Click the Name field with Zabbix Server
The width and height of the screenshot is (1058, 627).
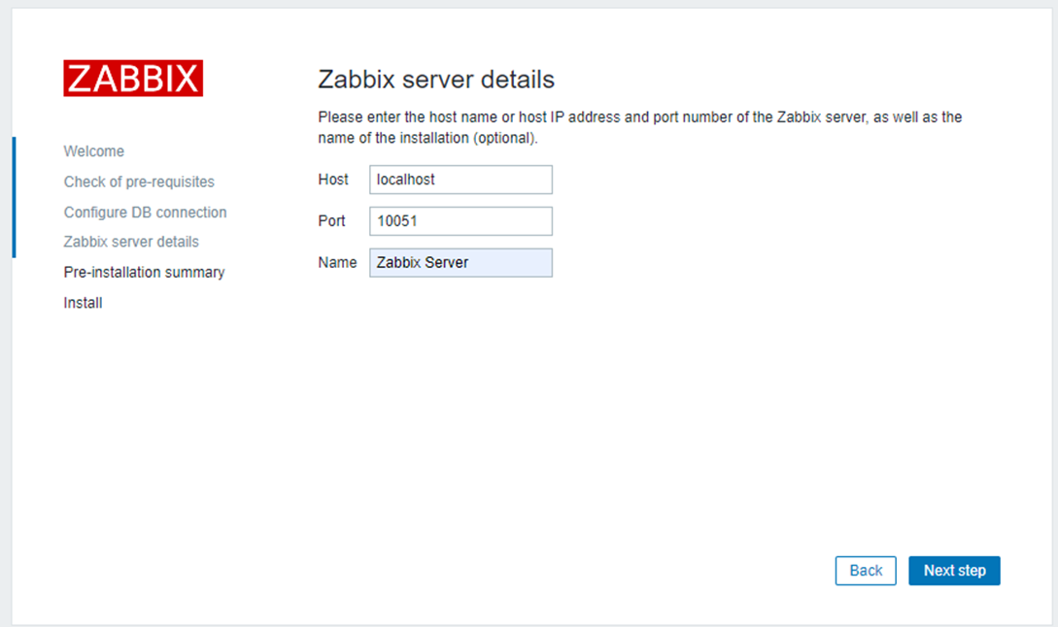click(x=461, y=262)
